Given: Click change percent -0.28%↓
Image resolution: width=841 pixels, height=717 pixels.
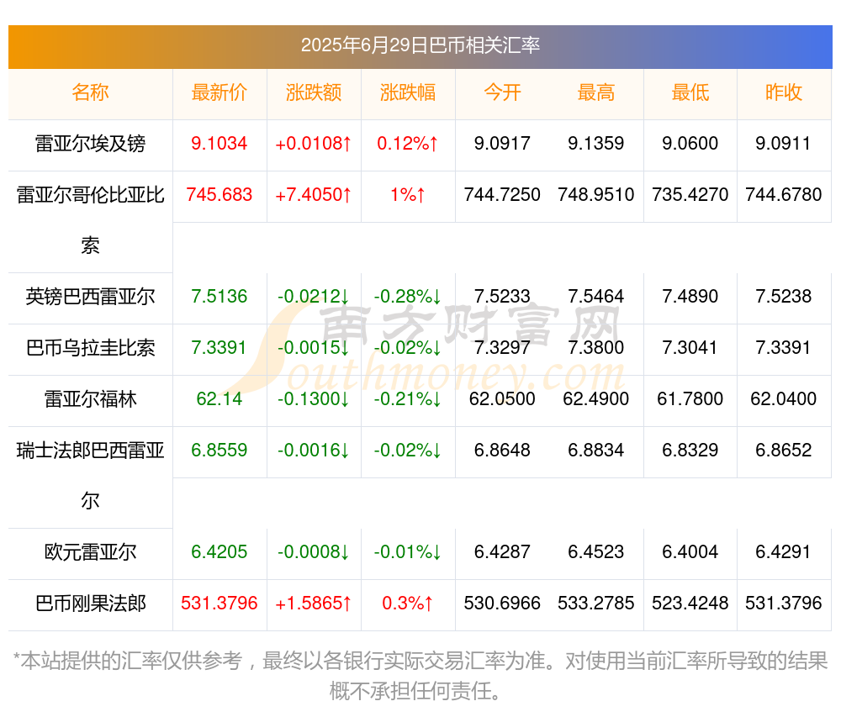Looking at the screenshot, I should click(x=408, y=297).
